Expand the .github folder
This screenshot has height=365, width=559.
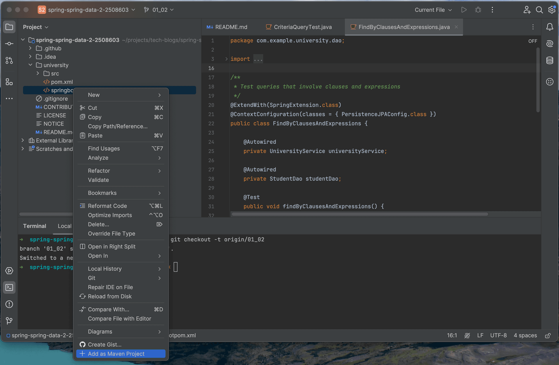click(30, 48)
